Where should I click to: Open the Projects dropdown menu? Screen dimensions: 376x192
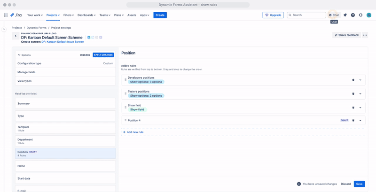[x=53, y=15]
